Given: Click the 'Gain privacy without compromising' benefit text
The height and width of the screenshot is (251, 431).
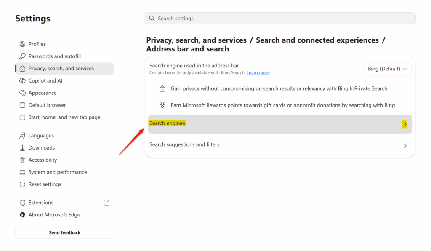Looking at the screenshot, I should click(279, 88).
